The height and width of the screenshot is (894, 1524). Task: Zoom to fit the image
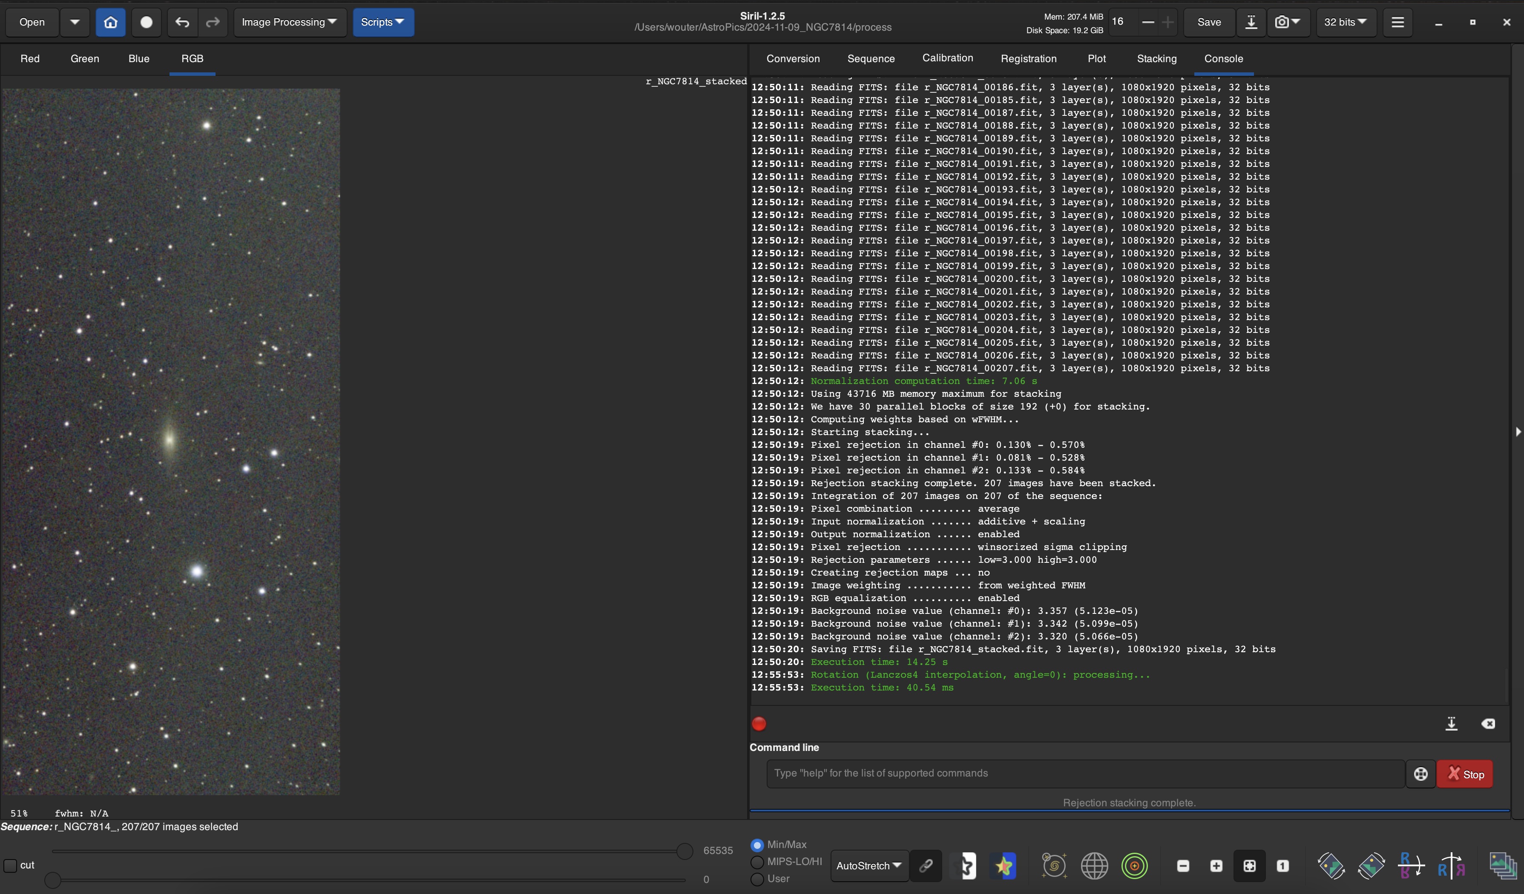[1249, 866]
